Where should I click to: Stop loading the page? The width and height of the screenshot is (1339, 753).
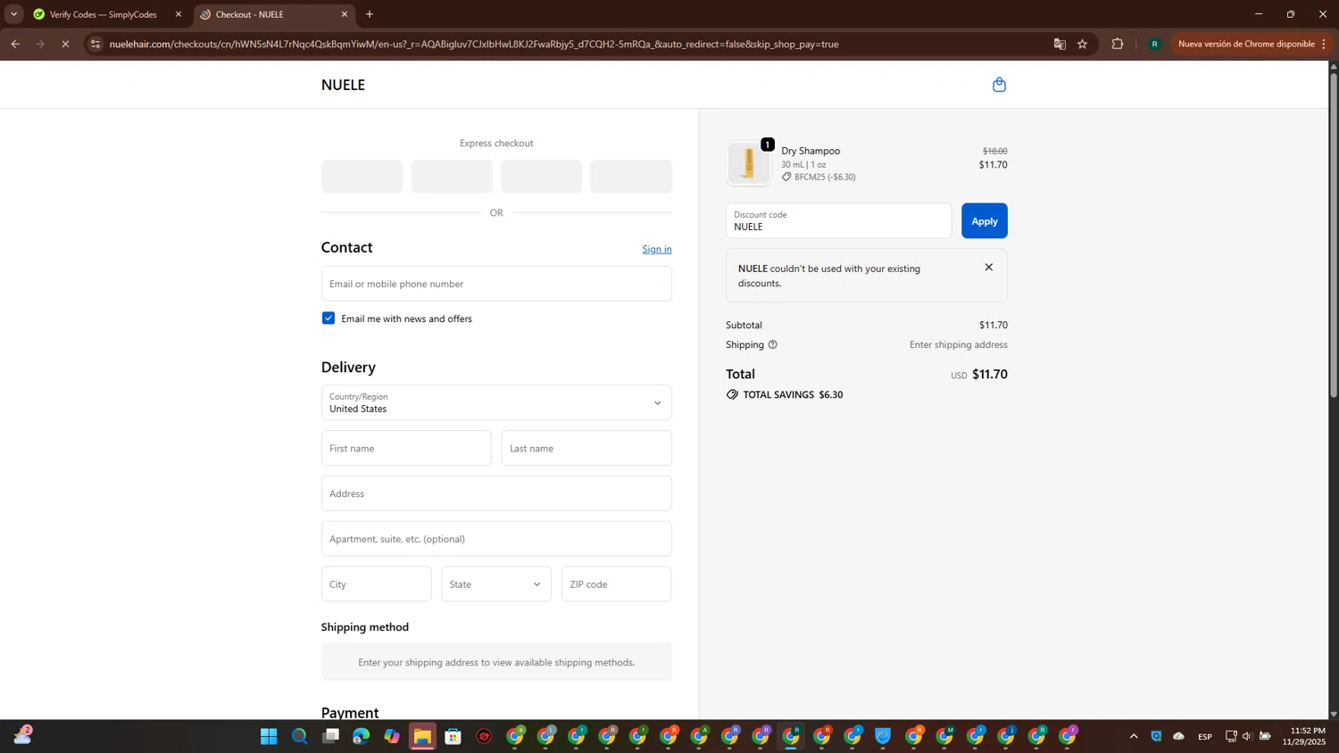pyautogui.click(x=65, y=44)
